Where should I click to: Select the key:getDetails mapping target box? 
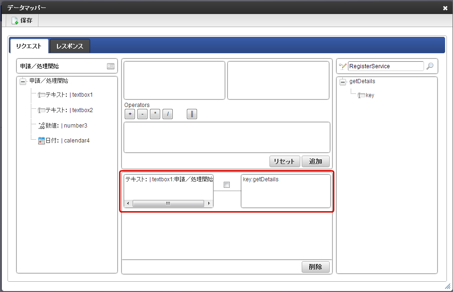[x=286, y=191]
